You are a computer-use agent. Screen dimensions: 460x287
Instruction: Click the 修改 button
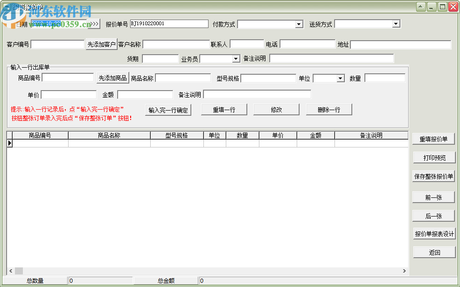tap(276, 110)
